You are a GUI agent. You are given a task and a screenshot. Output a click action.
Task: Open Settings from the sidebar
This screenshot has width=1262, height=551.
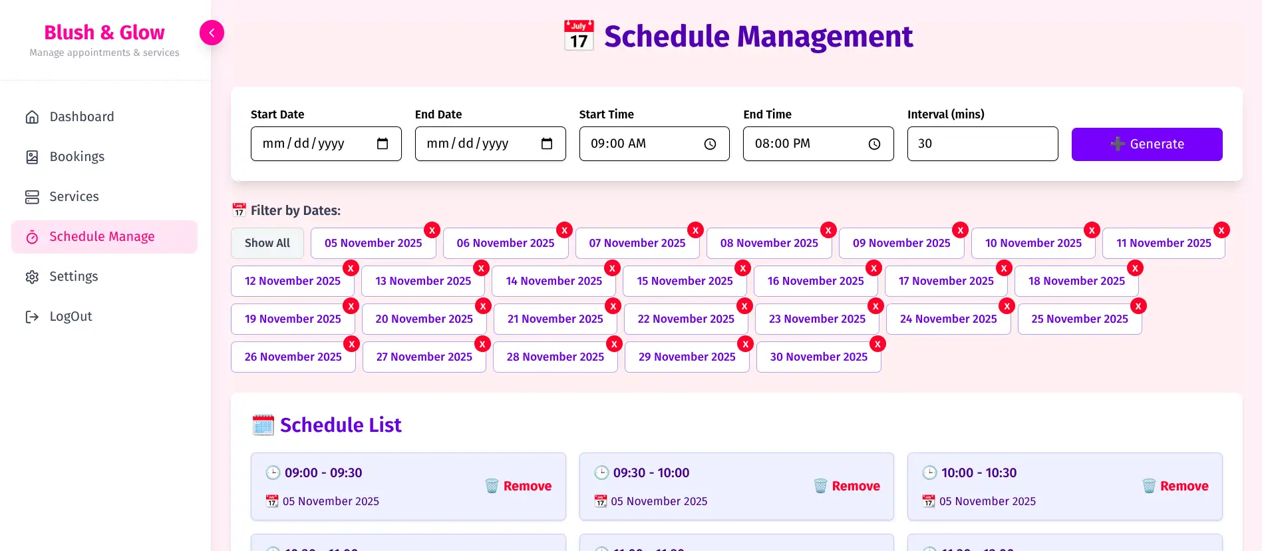coord(73,277)
